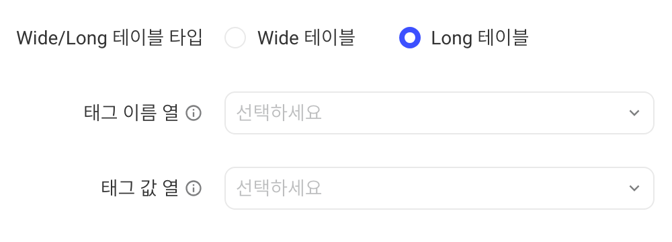672x242 pixels.
Task: Open the 태그 이름 열 dropdown
Action: point(439,113)
